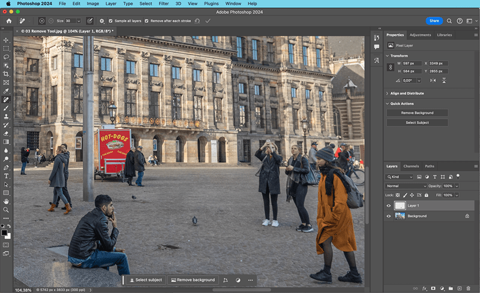Click Select subject in the contextual task bar
480x293 pixels.
[146, 280]
